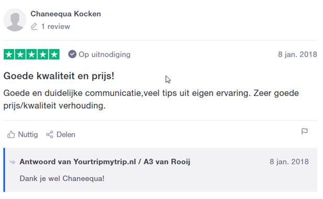Click Chaneequa Kocken's profile avatar
The image size is (323, 199).
(x=15, y=20)
